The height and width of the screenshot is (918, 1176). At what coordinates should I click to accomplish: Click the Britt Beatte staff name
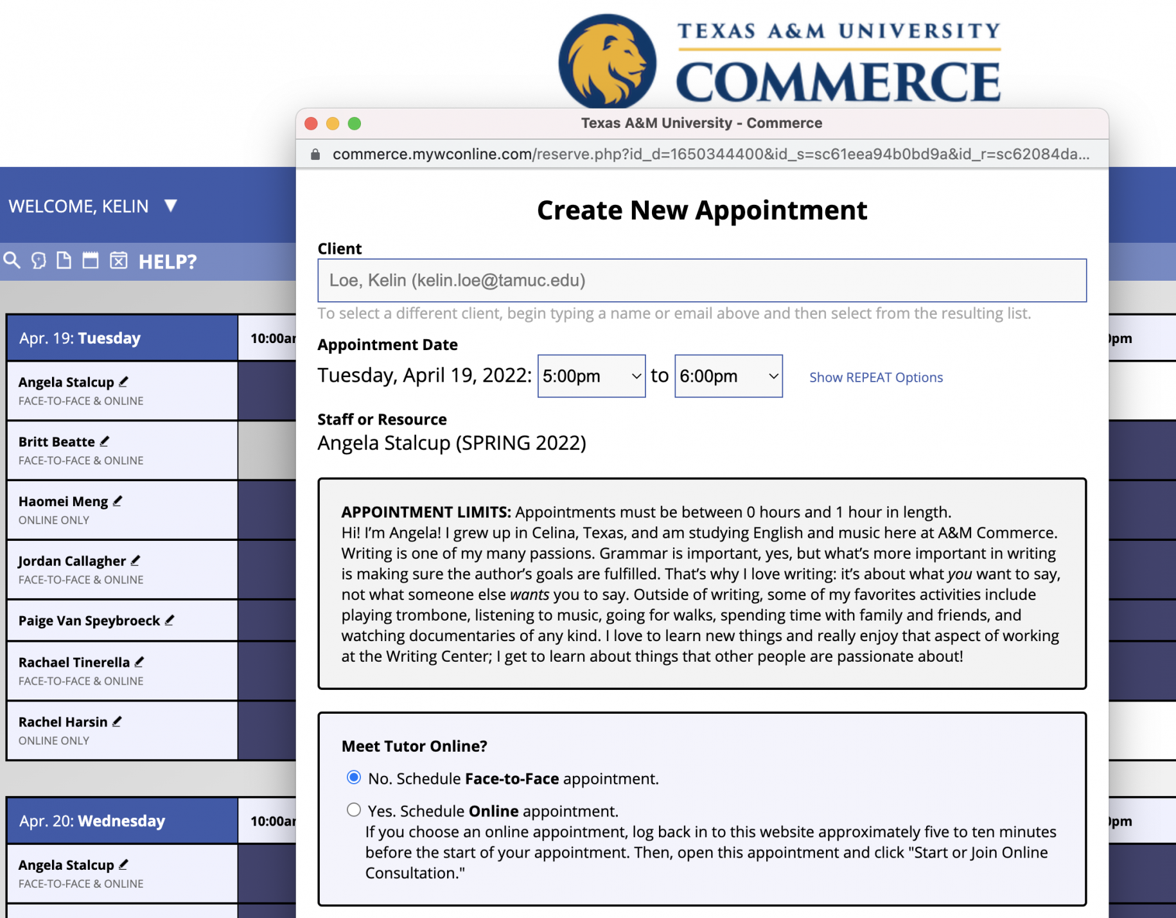(x=57, y=442)
